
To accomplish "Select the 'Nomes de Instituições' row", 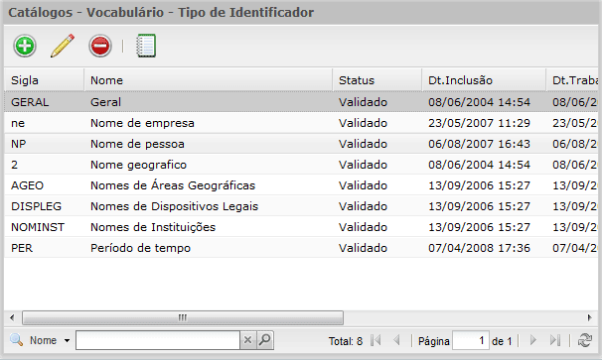I will tap(301, 227).
